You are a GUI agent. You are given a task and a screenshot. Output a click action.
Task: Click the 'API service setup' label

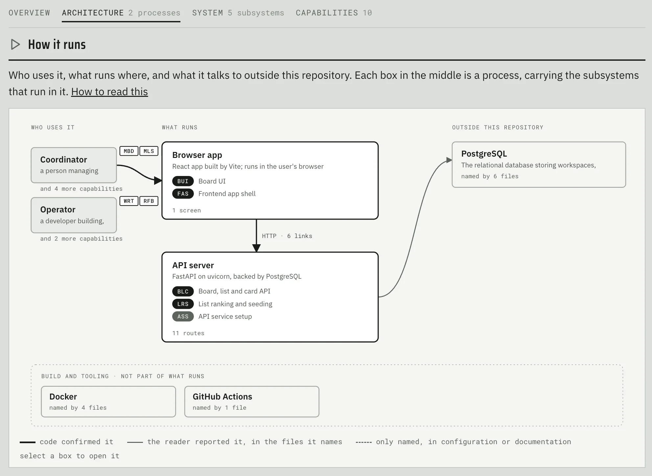coord(225,316)
